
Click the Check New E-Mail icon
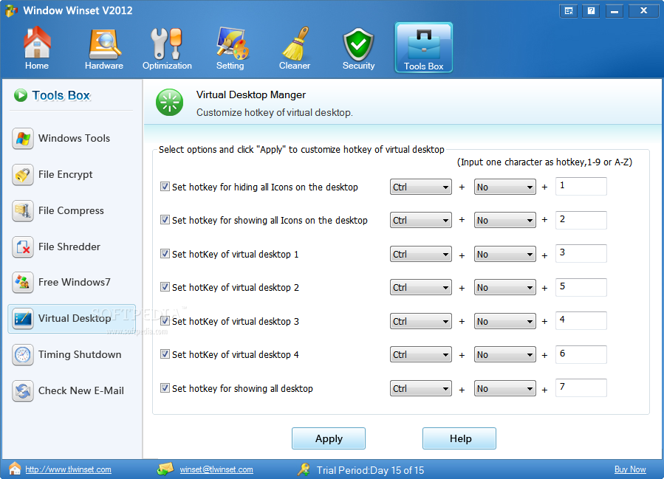[23, 390]
